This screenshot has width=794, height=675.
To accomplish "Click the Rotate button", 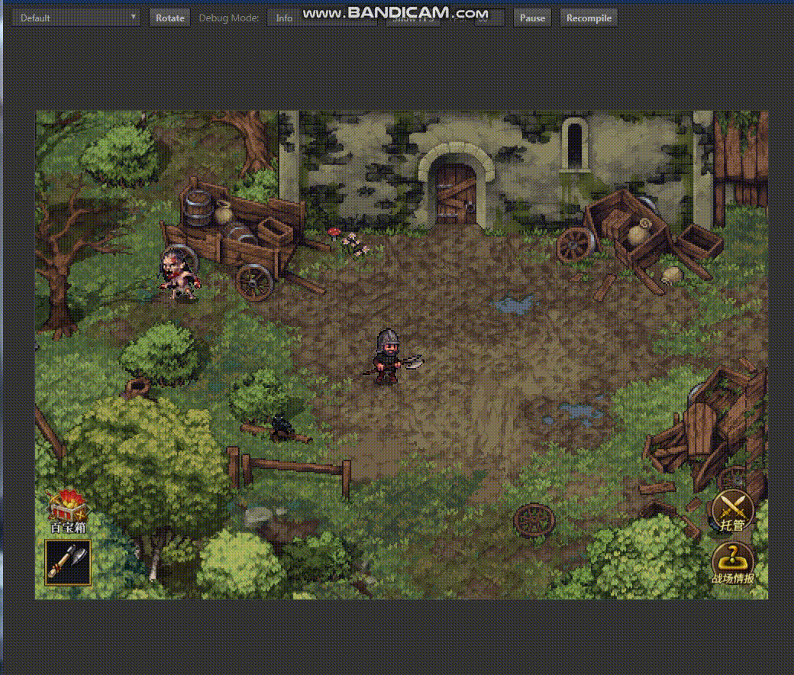I will click(x=169, y=18).
